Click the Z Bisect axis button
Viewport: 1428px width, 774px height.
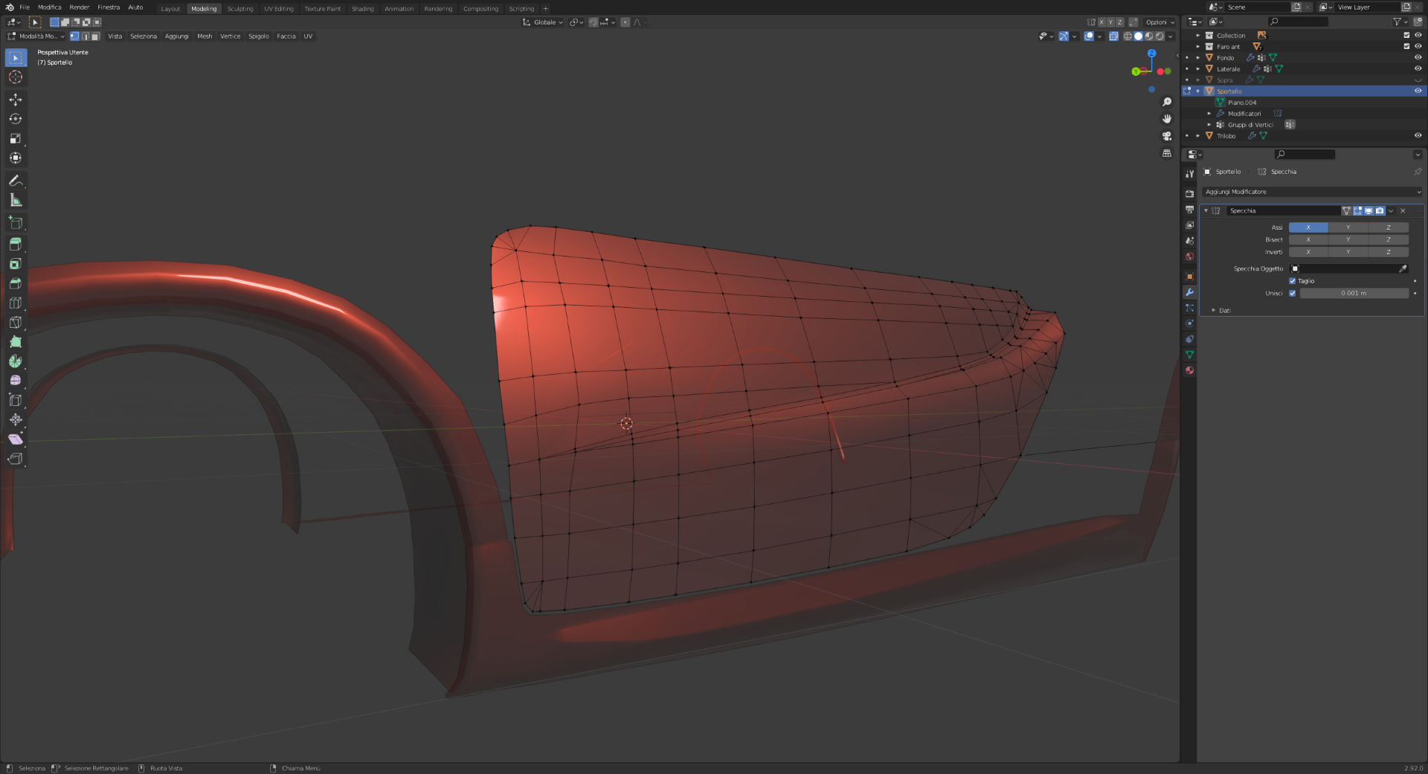pos(1388,239)
